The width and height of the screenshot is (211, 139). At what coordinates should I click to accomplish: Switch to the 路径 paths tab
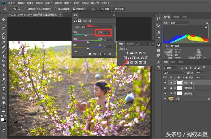[181, 62]
